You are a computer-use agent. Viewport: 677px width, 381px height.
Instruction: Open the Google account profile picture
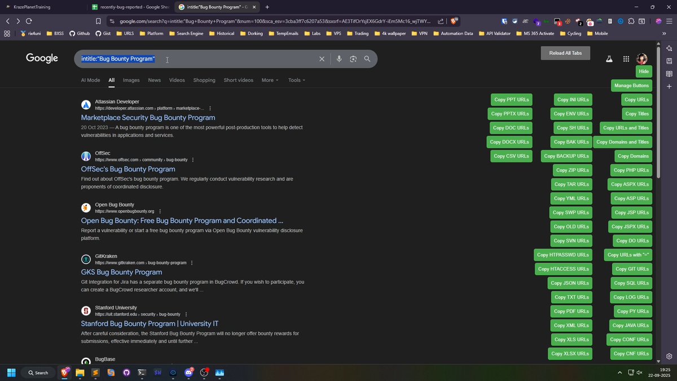[642, 59]
